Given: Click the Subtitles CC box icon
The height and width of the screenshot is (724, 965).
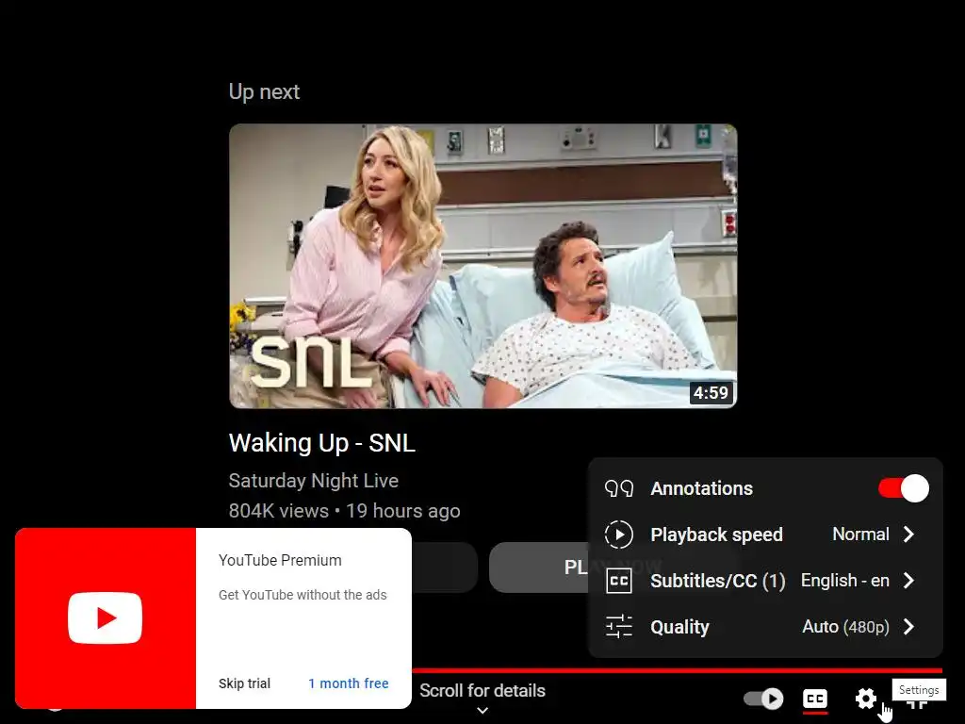Looking at the screenshot, I should coord(618,581).
